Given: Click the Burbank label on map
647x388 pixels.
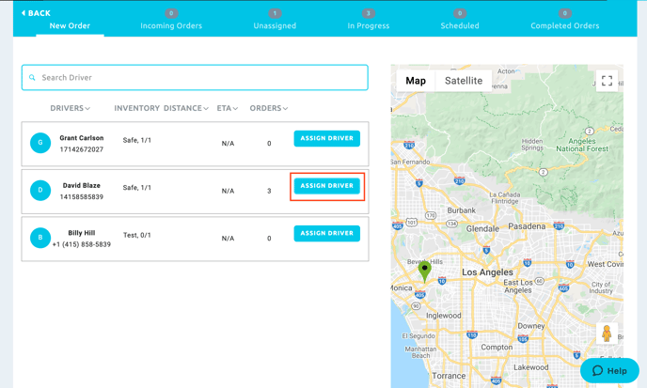Looking at the screenshot, I should point(462,210).
